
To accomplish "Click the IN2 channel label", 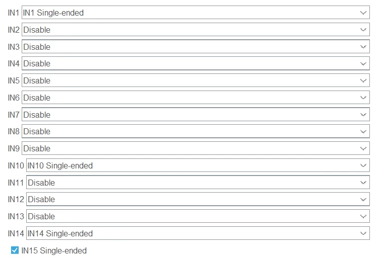I will pyautogui.click(x=14, y=30).
